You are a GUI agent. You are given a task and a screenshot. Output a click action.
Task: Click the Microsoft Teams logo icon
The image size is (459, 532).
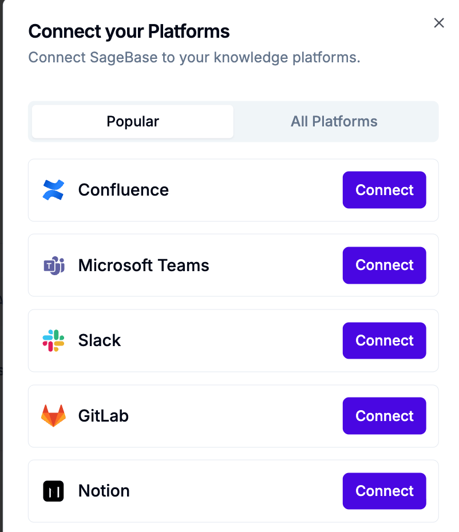pyautogui.click(x=53, y=265)
